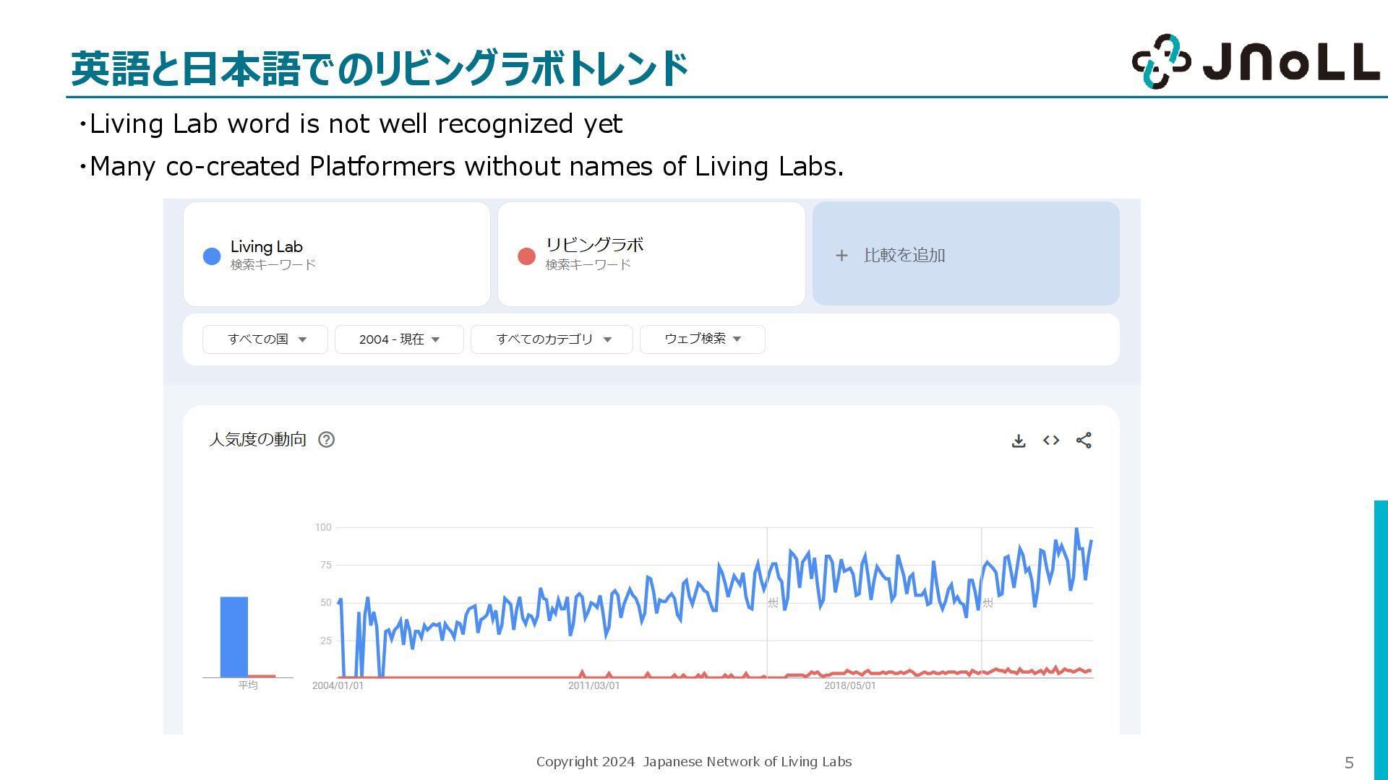This screenshot has width=1388, height=780.
Task: Click the Copyright 2024 footer text
Action: click(694, 762)
